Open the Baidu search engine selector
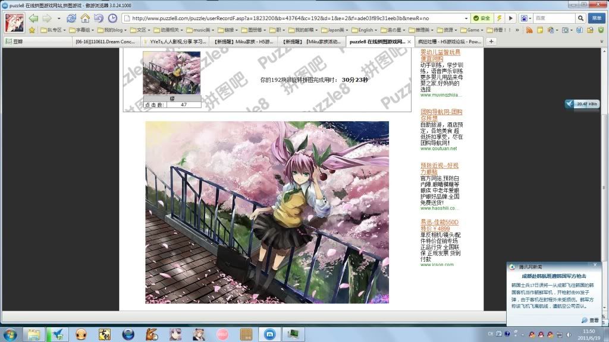This screenshot has height=342, width=609. pos(526,18)
